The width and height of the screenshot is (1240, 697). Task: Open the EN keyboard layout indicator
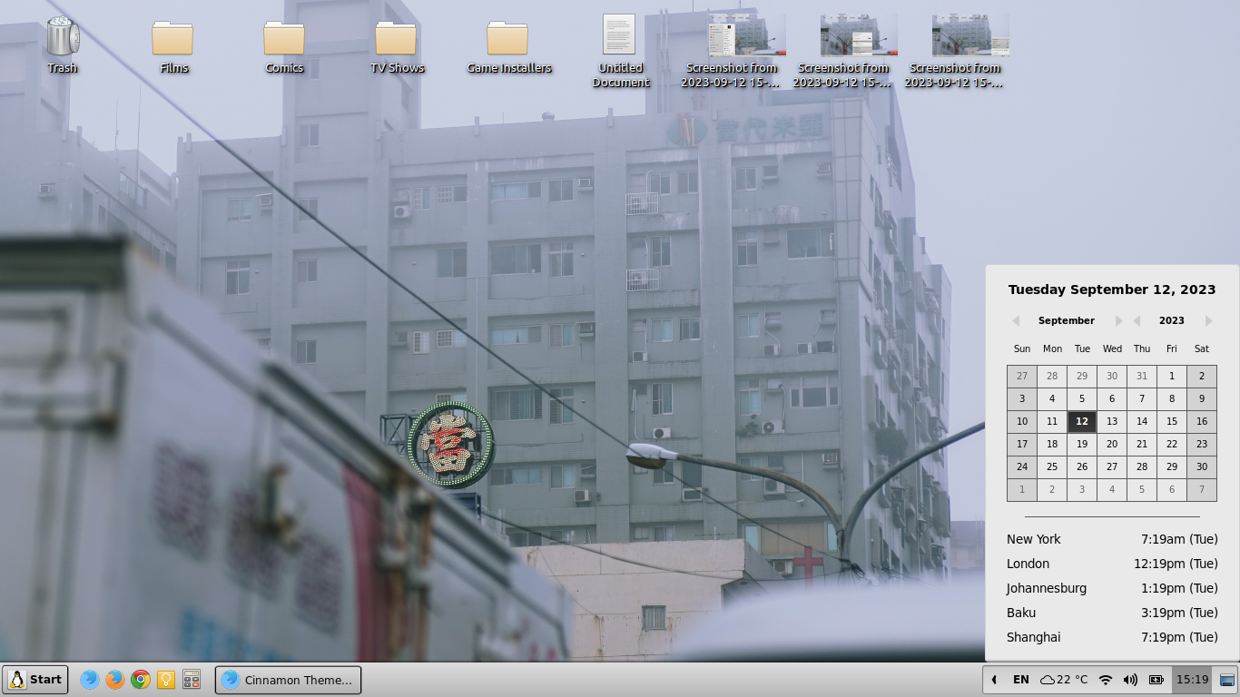tap(1021, 679)
